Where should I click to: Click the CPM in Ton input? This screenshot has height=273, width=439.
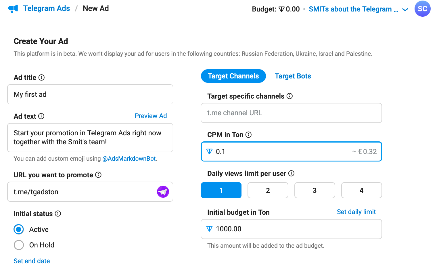click(291, 151)
